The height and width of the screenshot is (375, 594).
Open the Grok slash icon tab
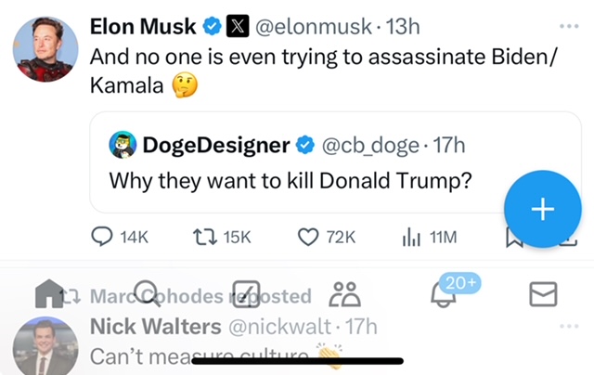point(246,294)
